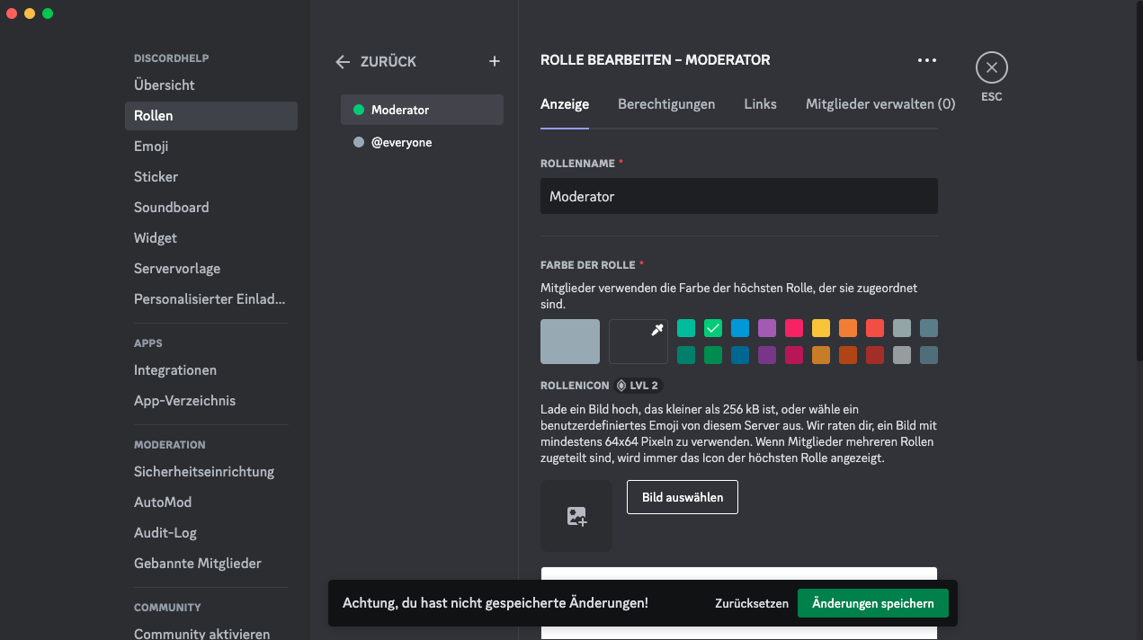This screenshot has height=640, width=1143.
Task: Click the eyedropper custom color picker
Action: tap(638, 342)
